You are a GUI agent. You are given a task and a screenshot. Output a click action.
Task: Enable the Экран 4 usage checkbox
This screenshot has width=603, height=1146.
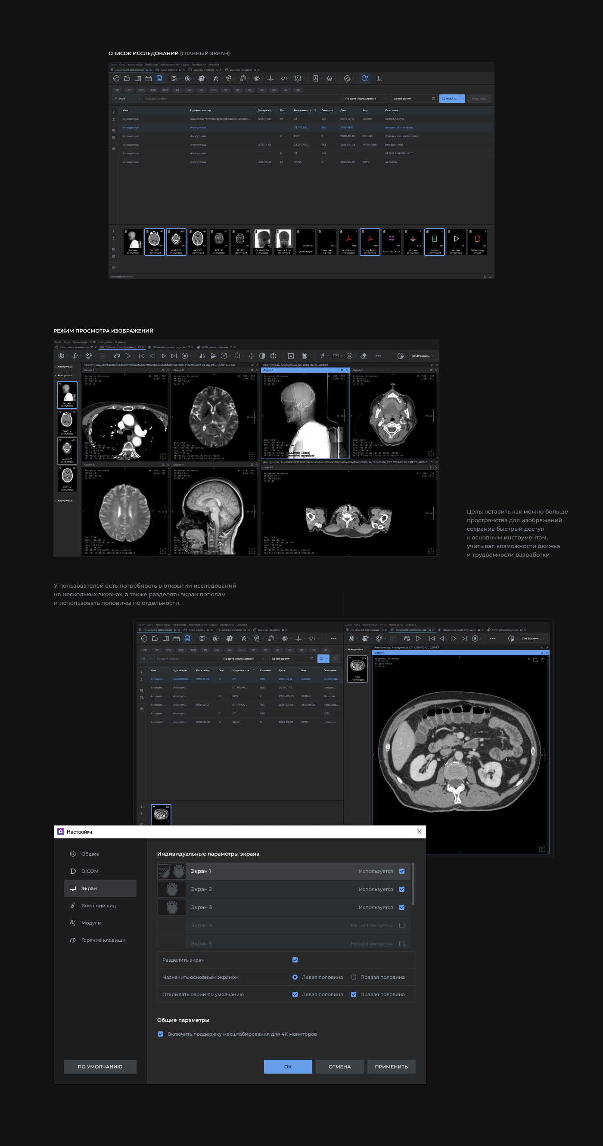pos(401,925)
